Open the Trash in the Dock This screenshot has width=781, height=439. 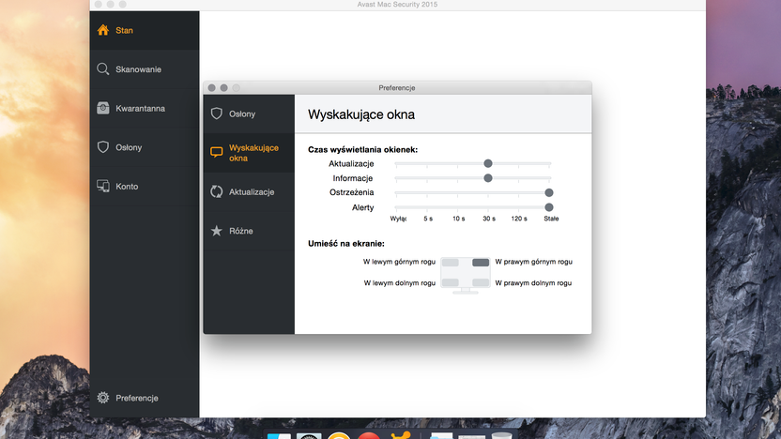pos(501,436)
